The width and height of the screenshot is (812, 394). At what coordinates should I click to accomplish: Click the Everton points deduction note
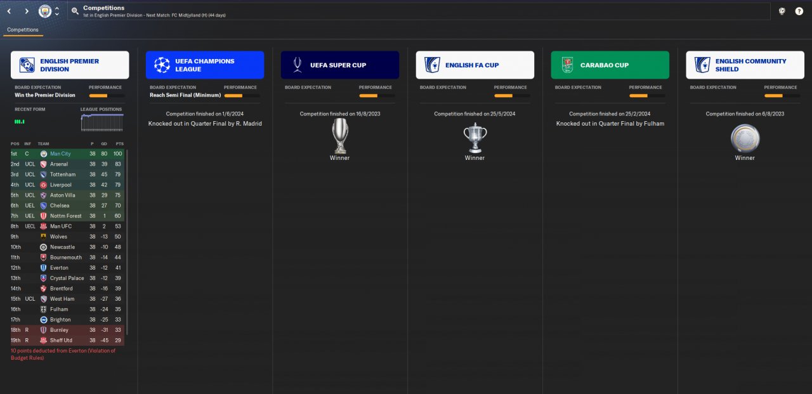63,354
